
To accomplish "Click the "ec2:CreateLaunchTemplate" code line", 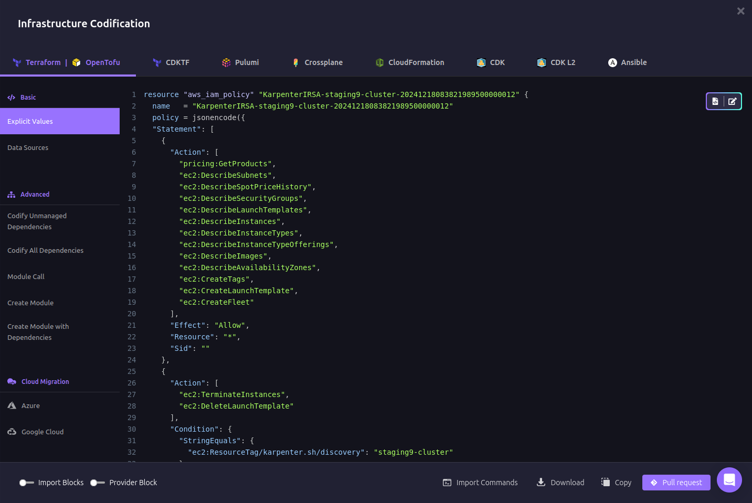I will [238, 291].
